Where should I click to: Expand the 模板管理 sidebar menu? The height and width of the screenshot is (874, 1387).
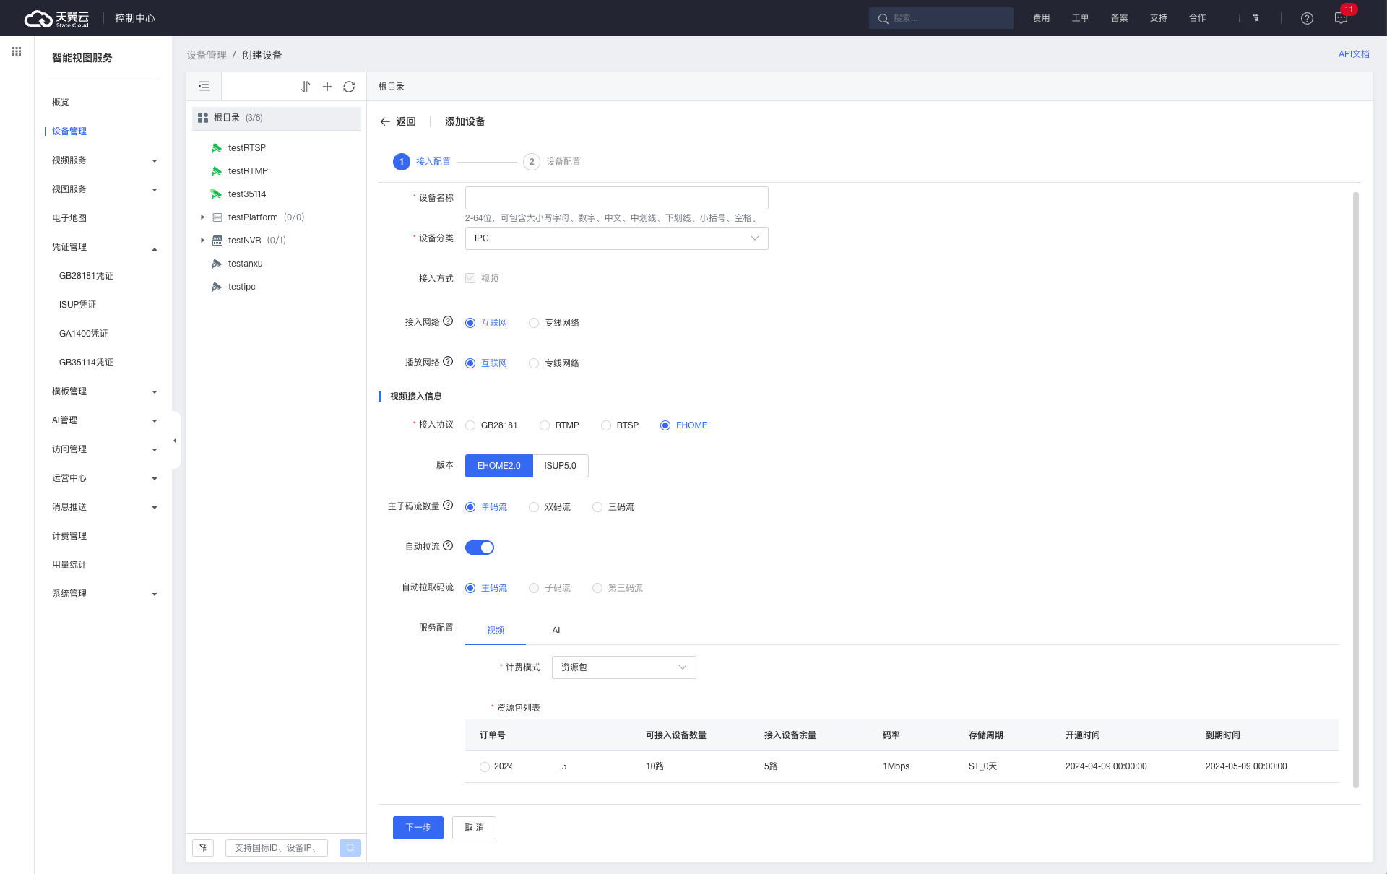(x=103, y=391)
